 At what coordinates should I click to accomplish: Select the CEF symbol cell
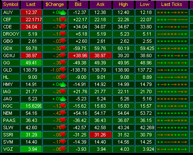[11, 19]
